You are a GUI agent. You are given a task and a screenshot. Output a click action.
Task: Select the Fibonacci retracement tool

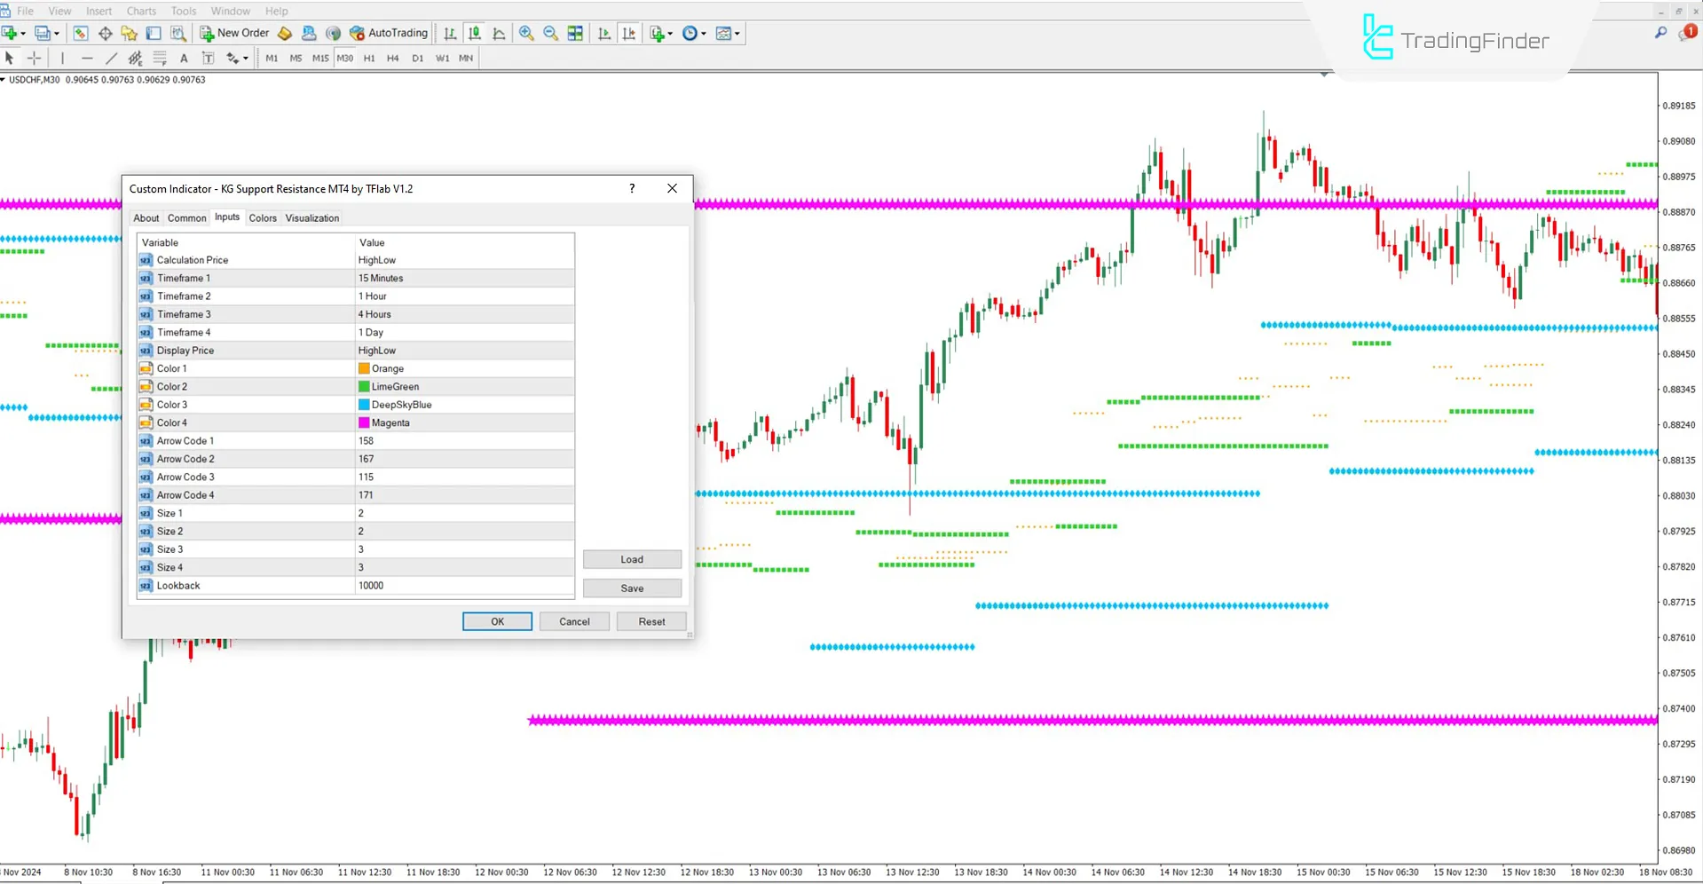[x=160, y=58]
